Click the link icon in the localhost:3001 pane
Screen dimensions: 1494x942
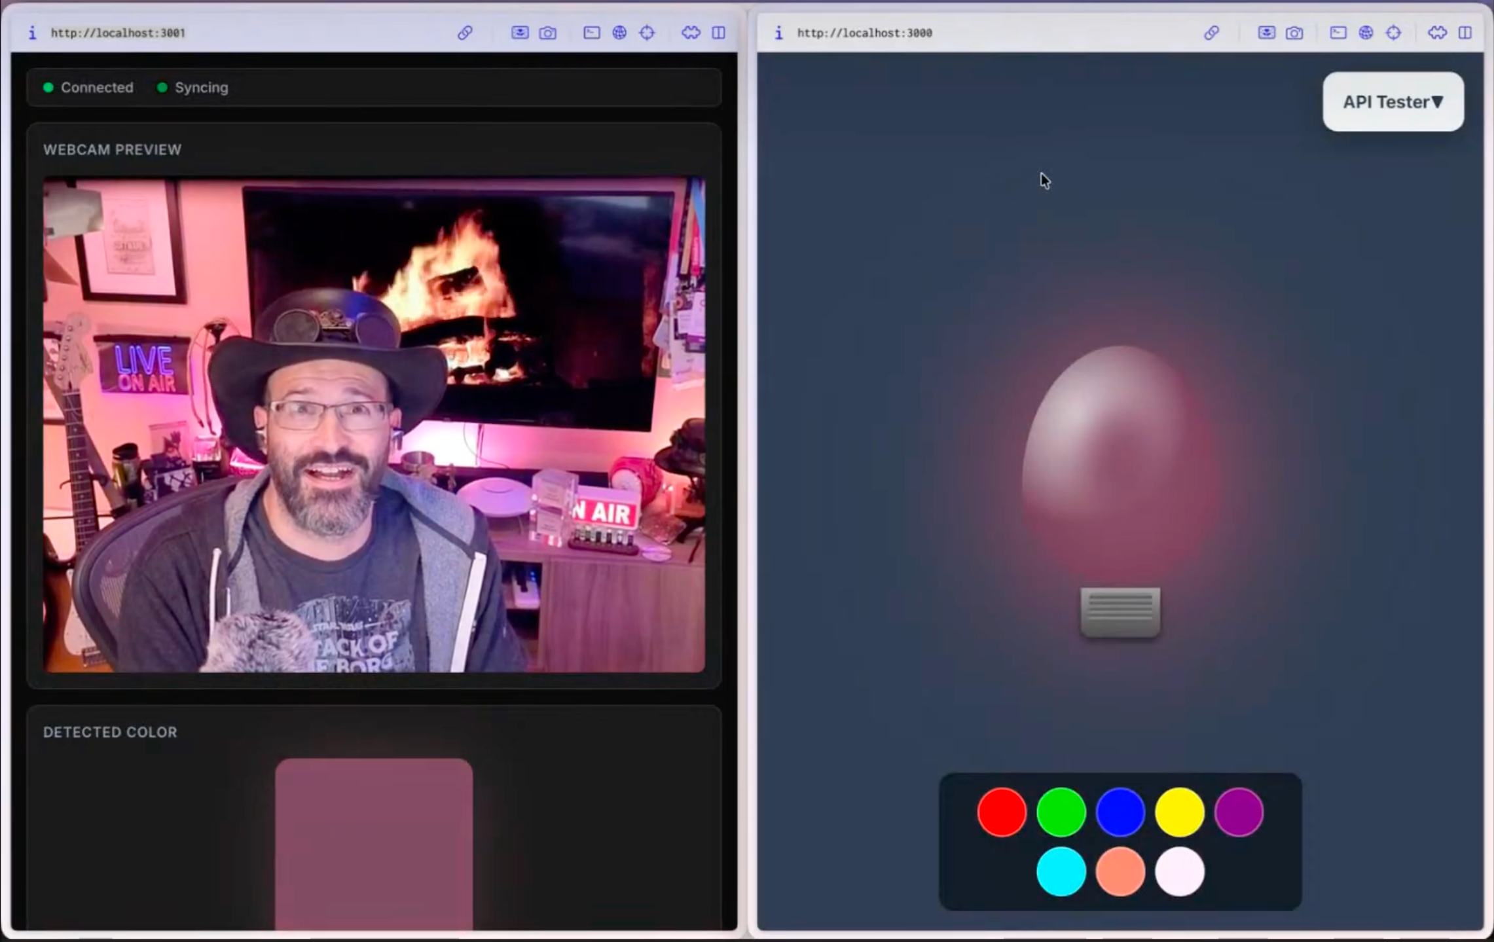pos(465,33)
